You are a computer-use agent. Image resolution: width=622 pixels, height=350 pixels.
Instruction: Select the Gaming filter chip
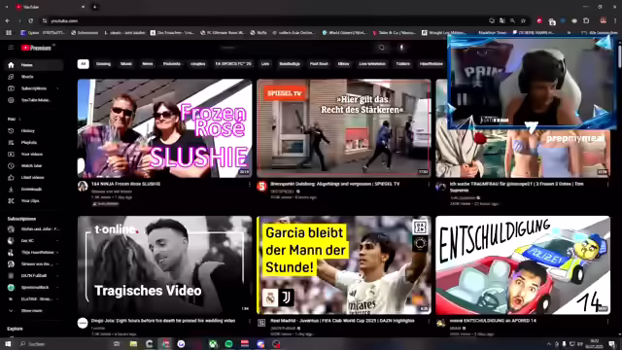click(x=103, y=64)
